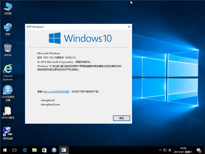Image resolution: width=205 pixels, height=154 pixels.
Task: Click the xitongtiandi user name text
Action: click(x=47, y=100)
